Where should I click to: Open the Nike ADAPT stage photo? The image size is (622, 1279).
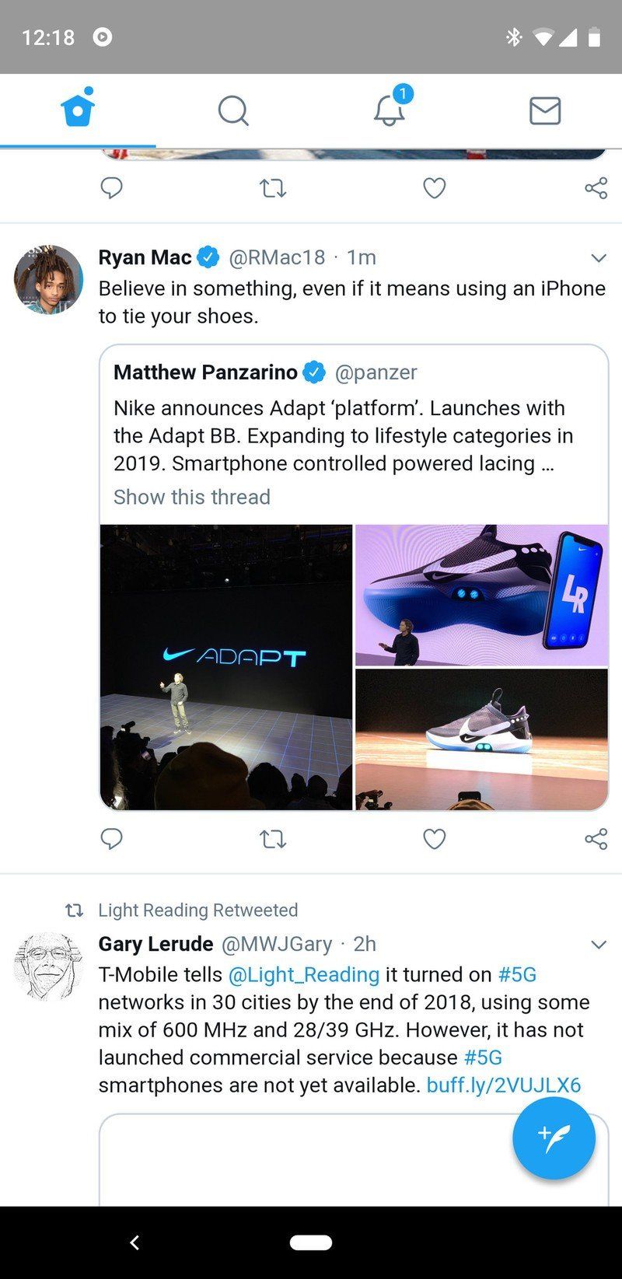(225, 665)
